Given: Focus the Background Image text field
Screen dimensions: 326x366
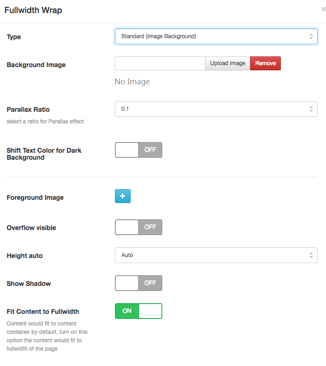Looking at the screenshot, I should (160, 63).
